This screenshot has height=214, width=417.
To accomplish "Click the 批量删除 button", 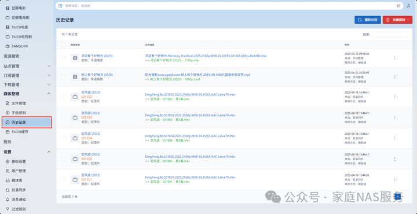I will coord(397,20).
